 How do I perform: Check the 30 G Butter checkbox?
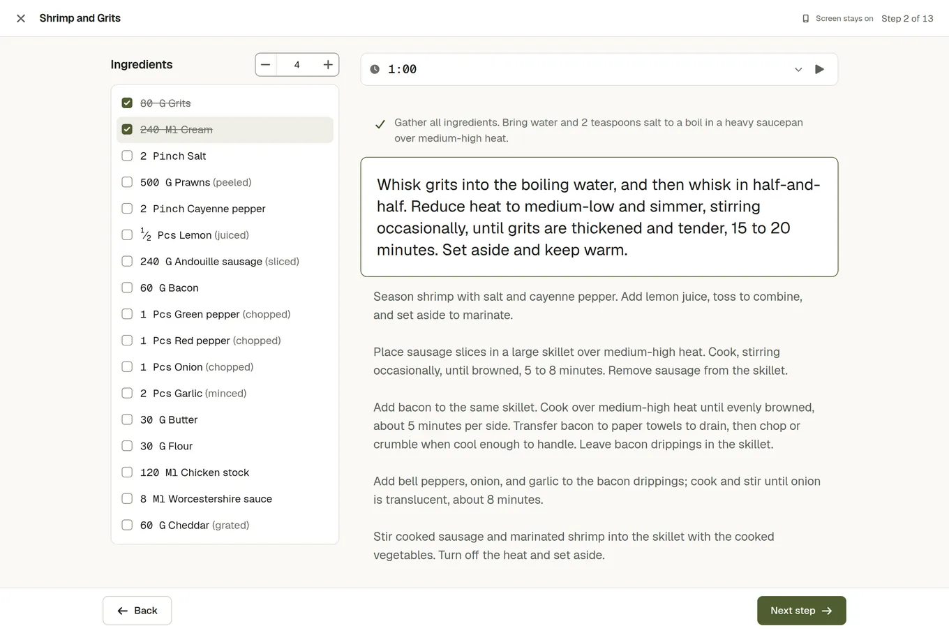point(127,419)
